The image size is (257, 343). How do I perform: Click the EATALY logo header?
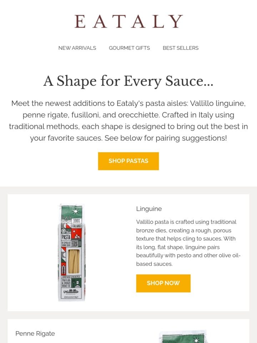[x=128, y=21]
